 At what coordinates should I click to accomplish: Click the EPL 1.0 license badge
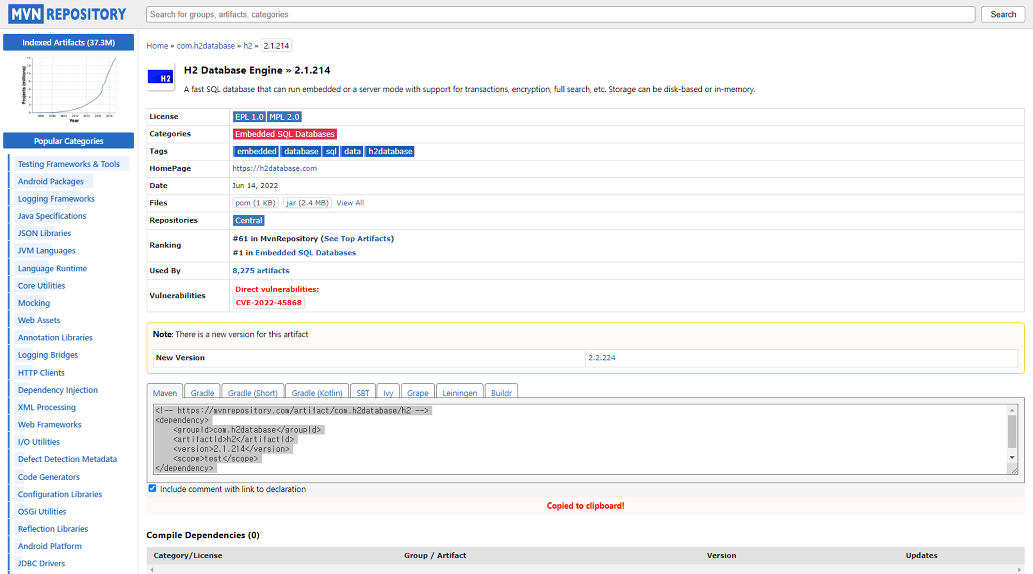249,117
